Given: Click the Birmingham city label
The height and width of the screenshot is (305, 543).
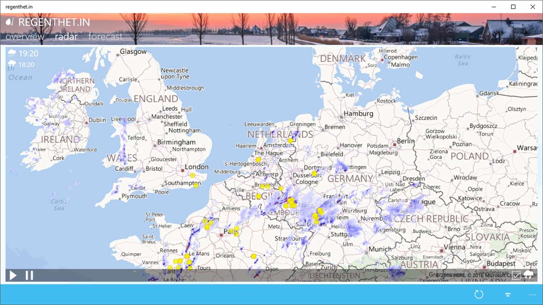Looking at the screenshot, I should point(176,142).
